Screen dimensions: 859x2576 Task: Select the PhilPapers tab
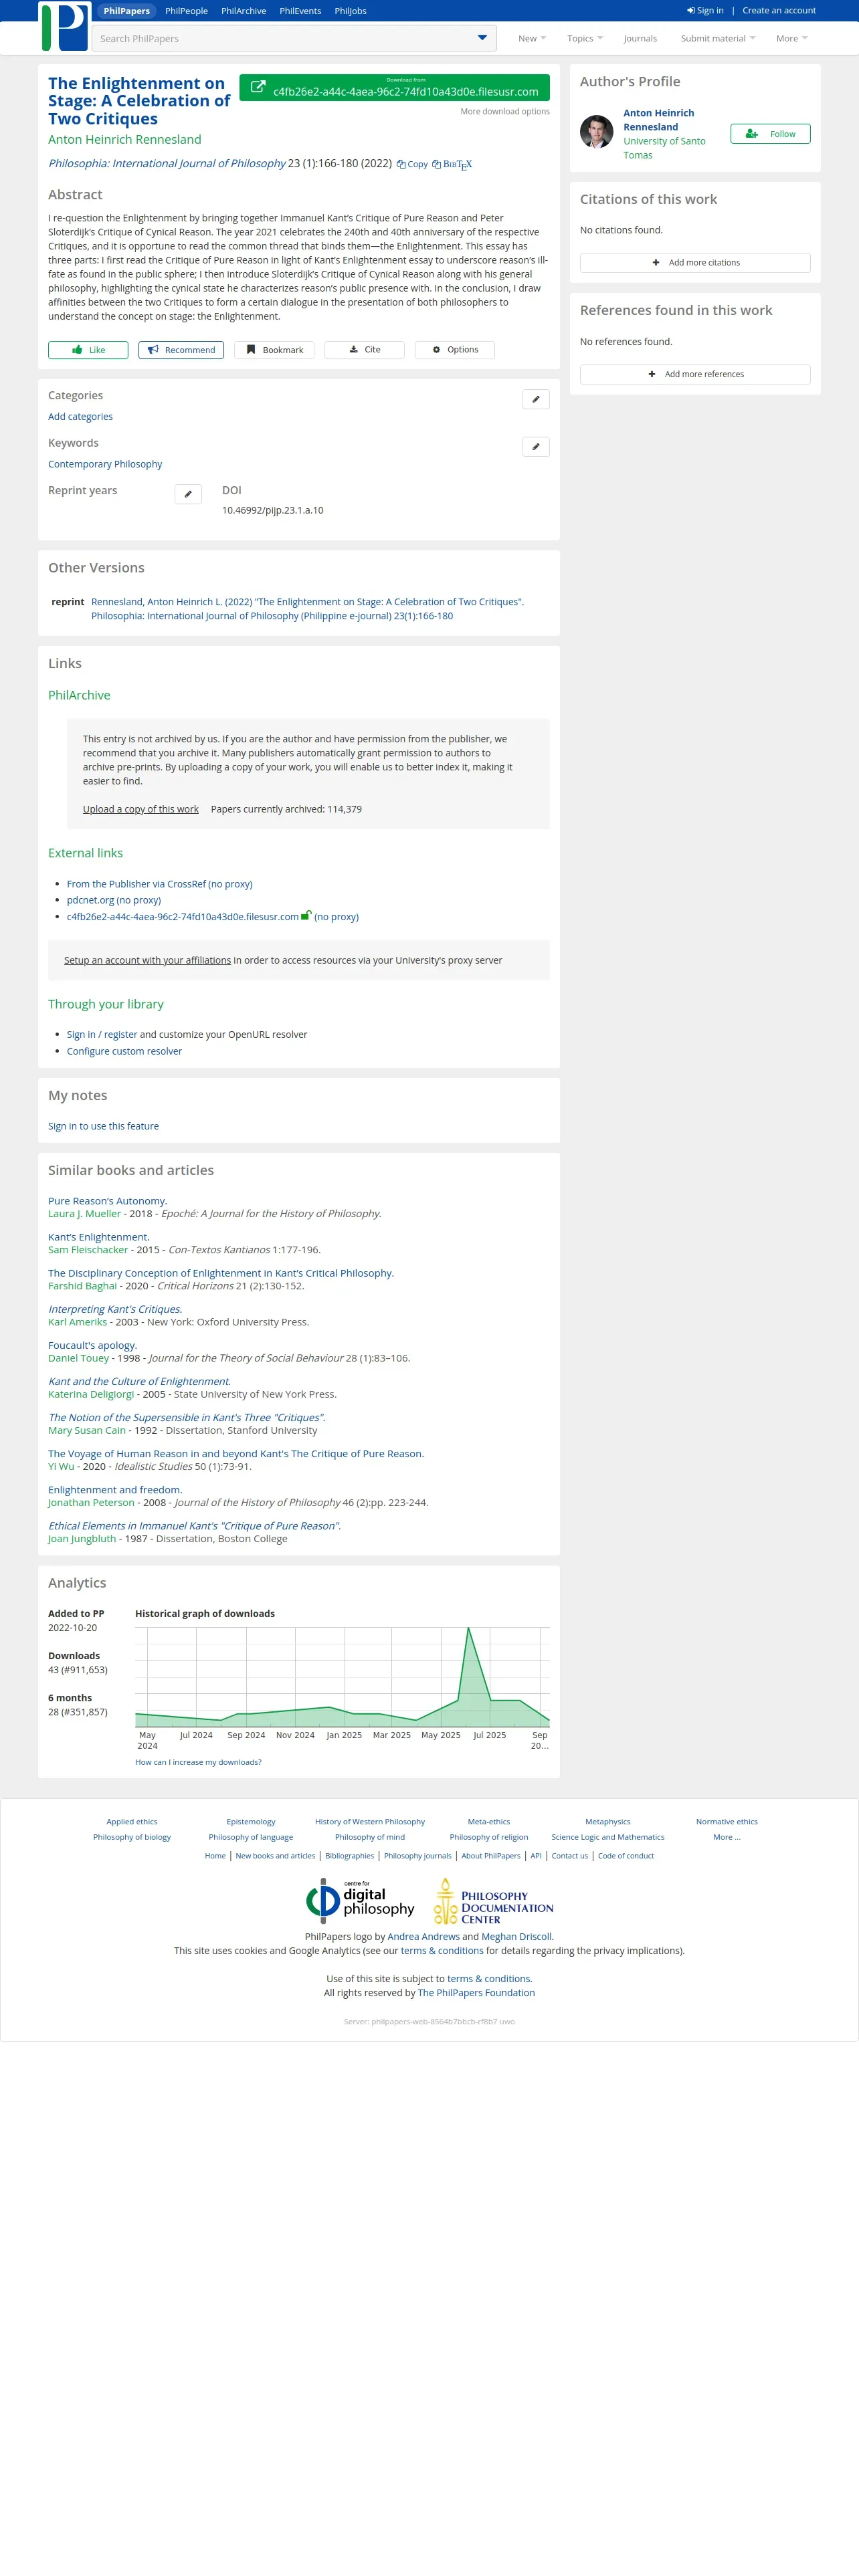[x=126, y=11]
